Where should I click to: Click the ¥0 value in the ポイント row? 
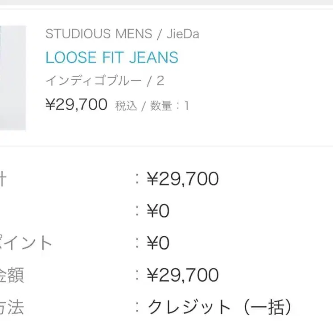click(158, 243)
